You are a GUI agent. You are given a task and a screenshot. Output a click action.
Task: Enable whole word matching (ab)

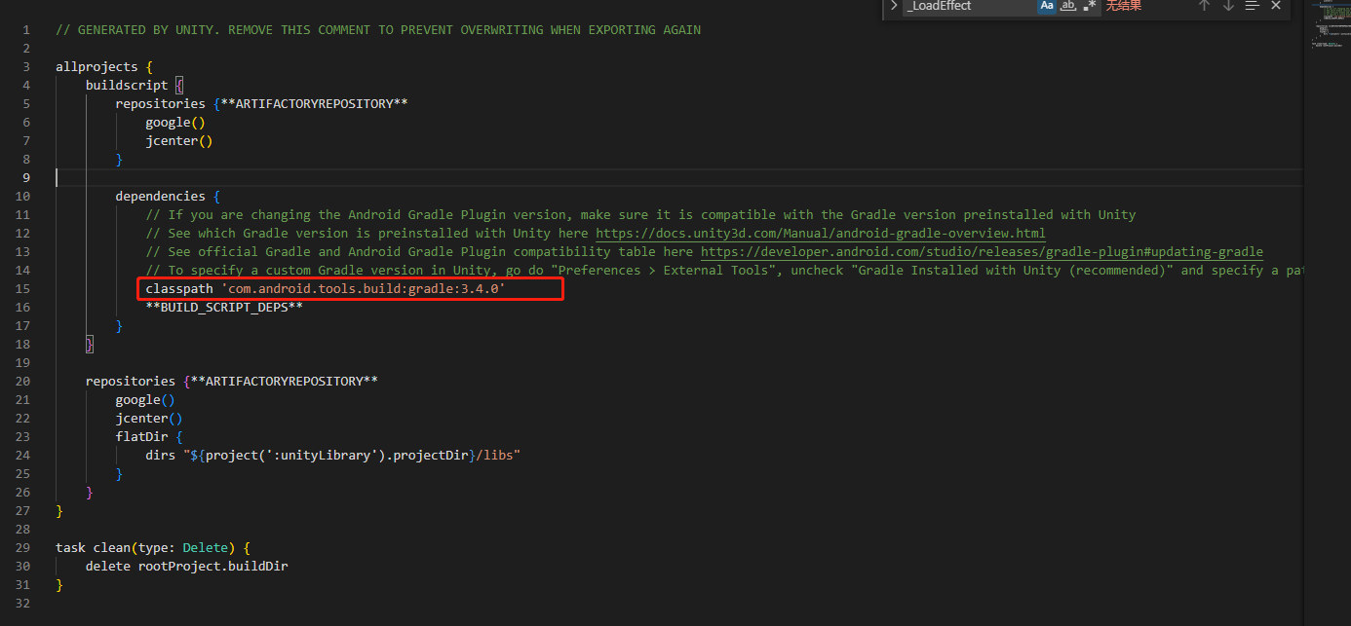(x=1067, y=7)
